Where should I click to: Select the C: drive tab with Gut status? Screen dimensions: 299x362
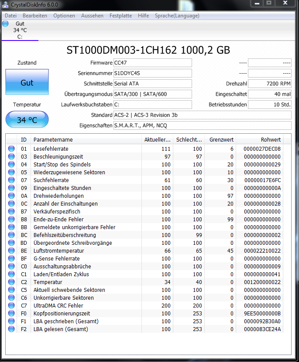coord(20,30)
